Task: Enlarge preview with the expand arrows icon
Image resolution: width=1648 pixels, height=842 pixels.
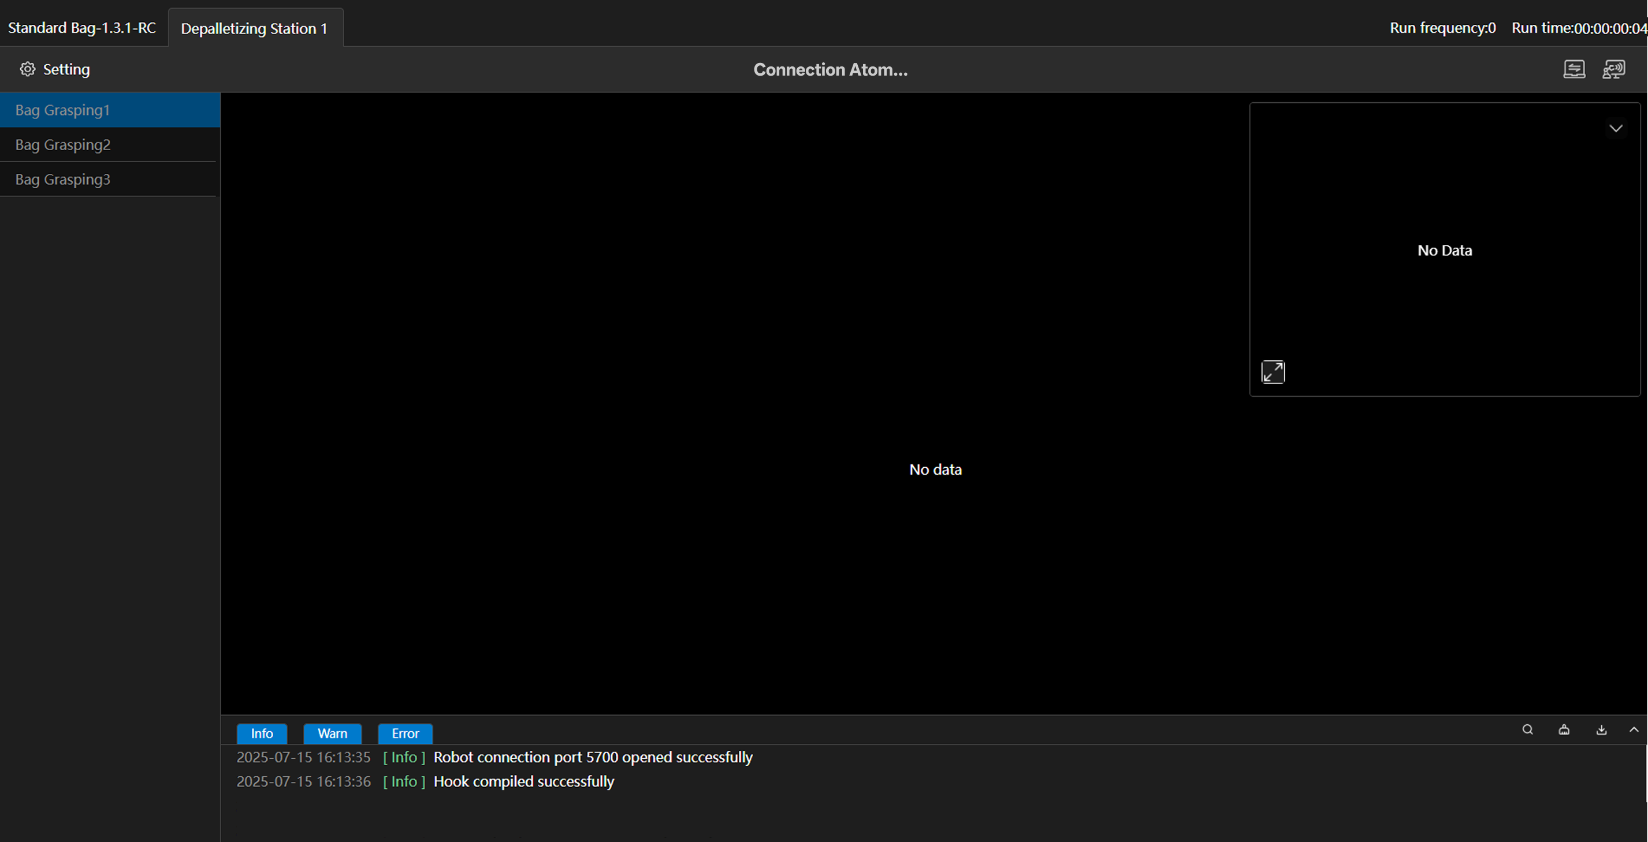Action: (1273, 372)
